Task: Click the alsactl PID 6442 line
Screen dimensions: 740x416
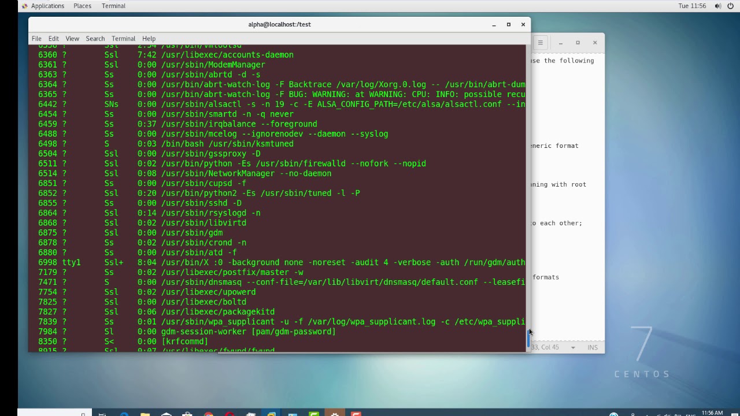Action: point(282,105)
